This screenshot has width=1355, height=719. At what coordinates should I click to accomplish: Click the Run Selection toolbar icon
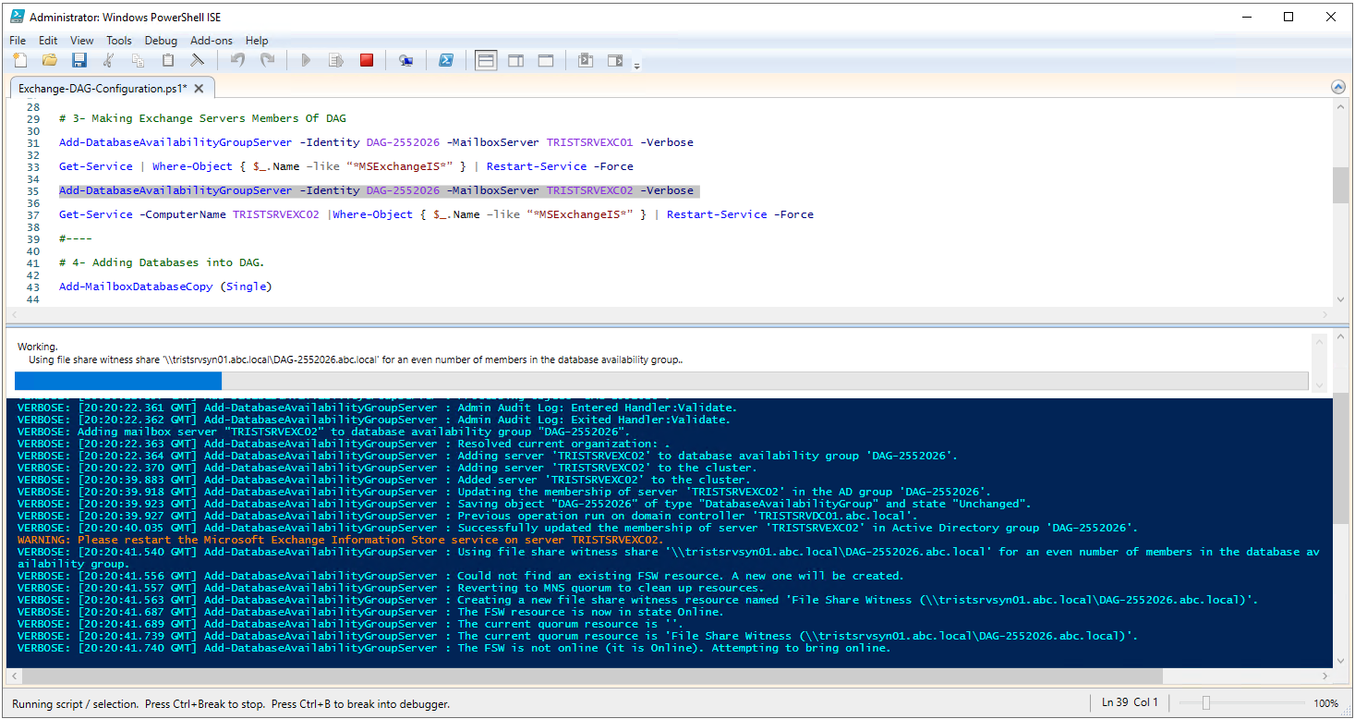pos(336,61)
